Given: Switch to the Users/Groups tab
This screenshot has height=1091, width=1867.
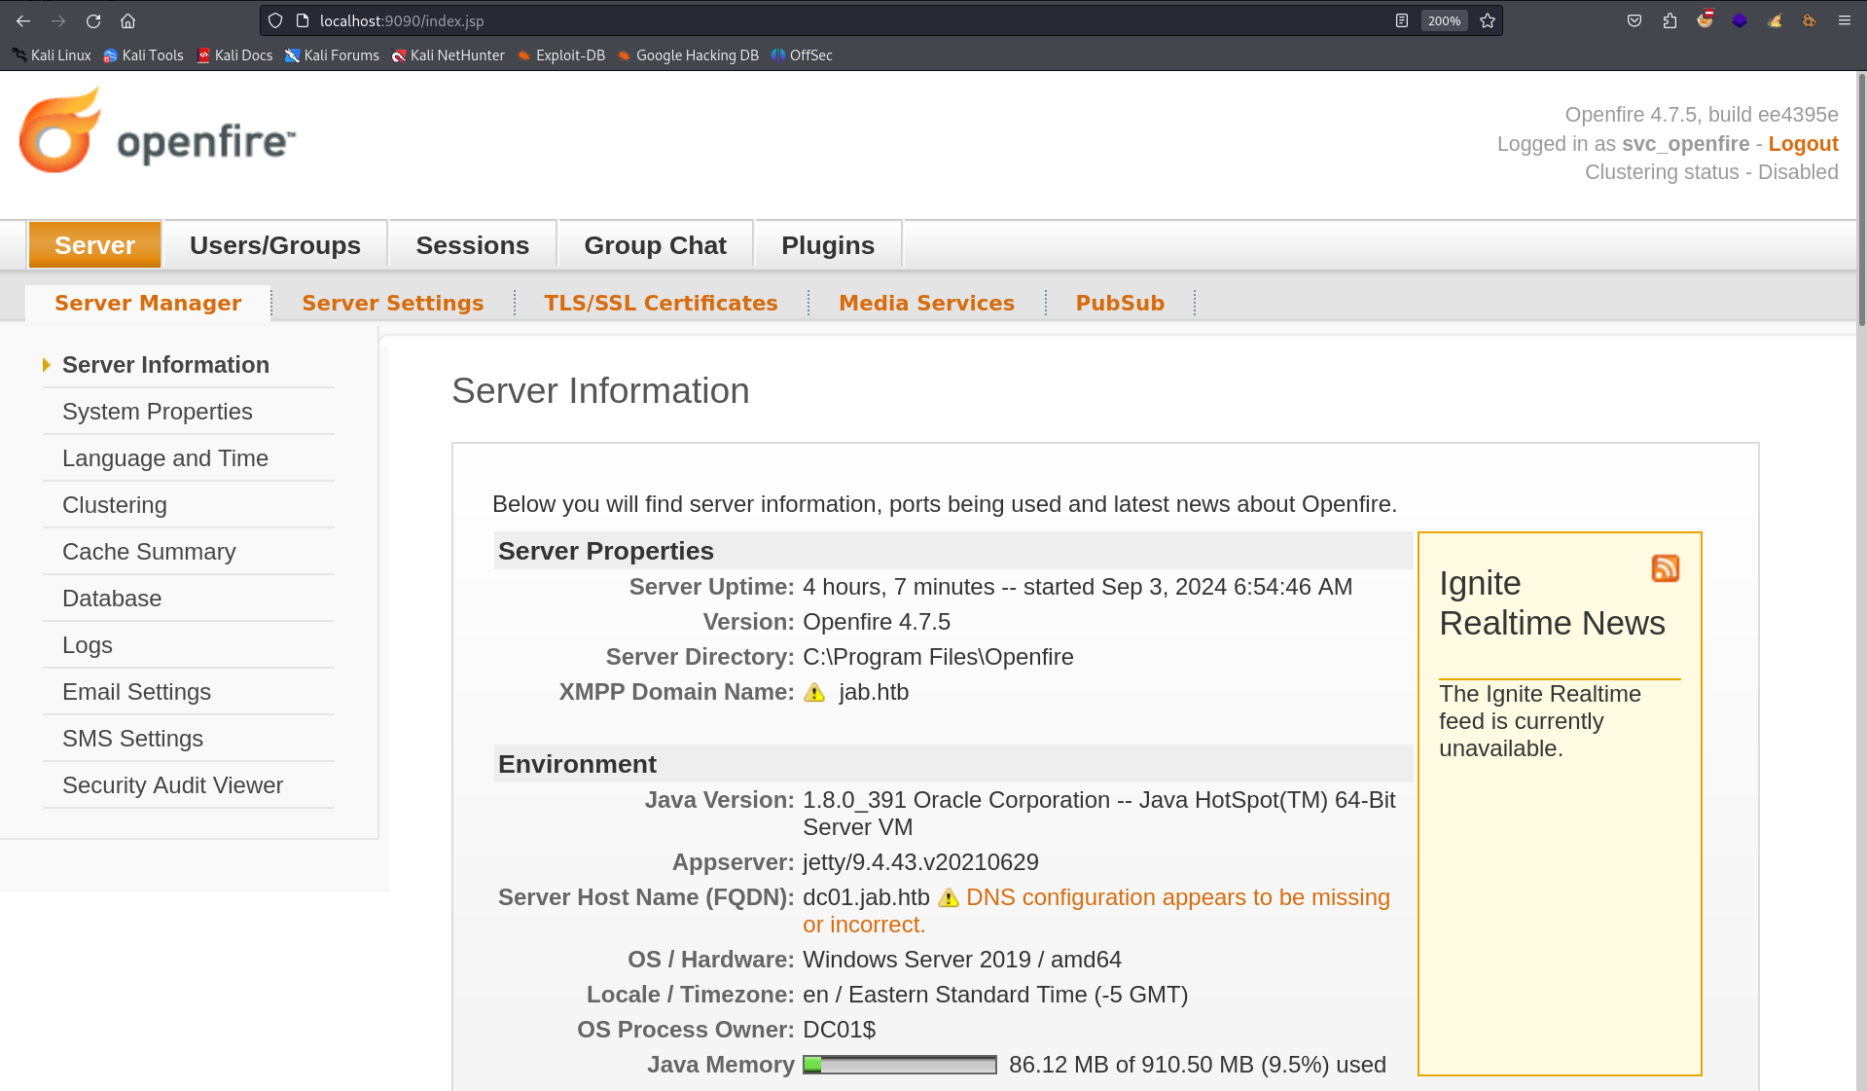Looking at the screenshot, I should (x=275, y=245).
